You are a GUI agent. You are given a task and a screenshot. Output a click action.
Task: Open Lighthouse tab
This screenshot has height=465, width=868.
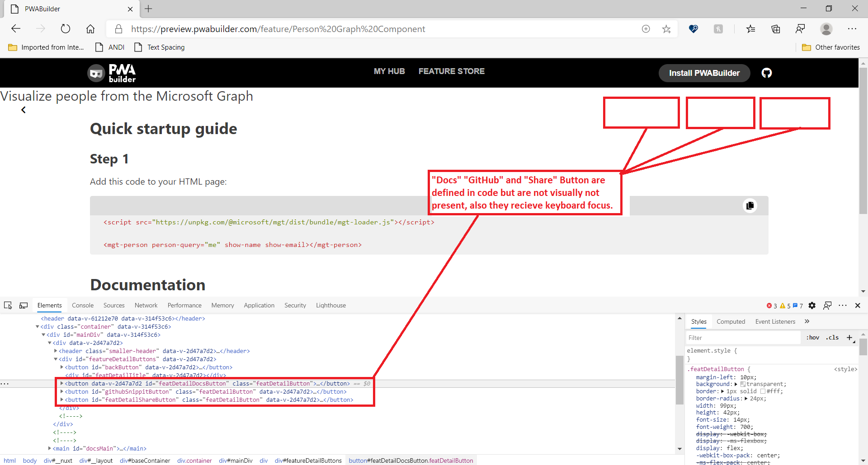pos(331,306)
